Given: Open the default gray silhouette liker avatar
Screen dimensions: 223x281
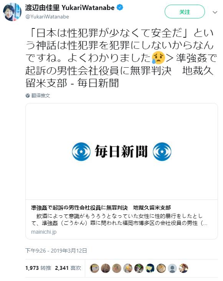Looking at the screenshot, I should pos(172,268).
